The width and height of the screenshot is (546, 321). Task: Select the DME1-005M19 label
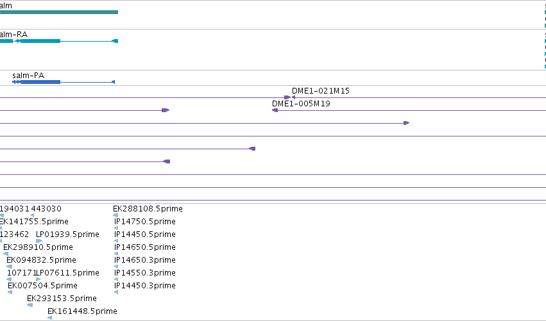coord(301,104)
